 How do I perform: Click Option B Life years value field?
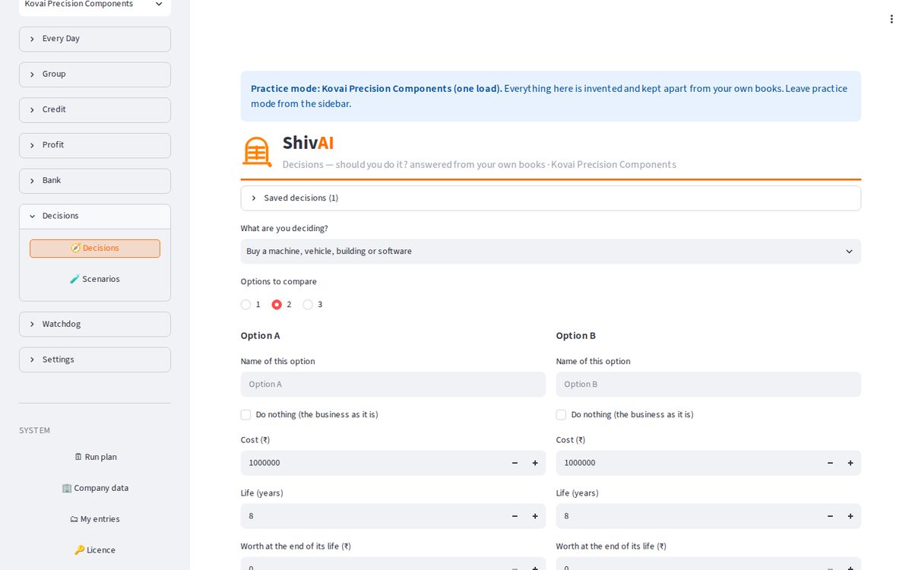coord(688,516)
